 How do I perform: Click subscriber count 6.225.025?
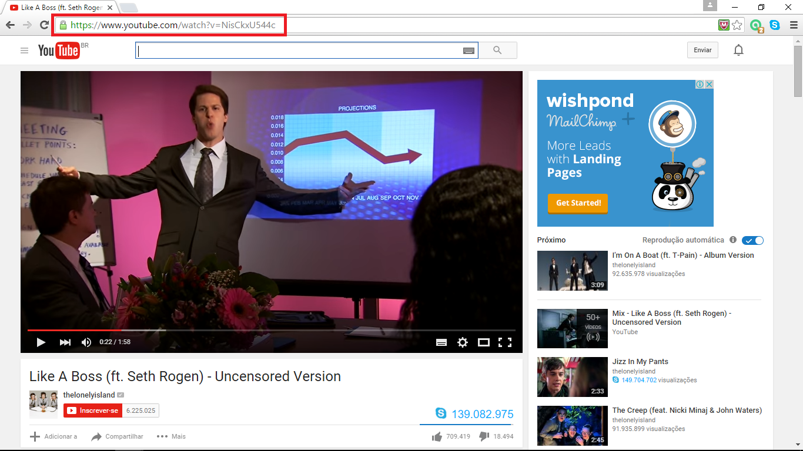[x=141, y=410]
